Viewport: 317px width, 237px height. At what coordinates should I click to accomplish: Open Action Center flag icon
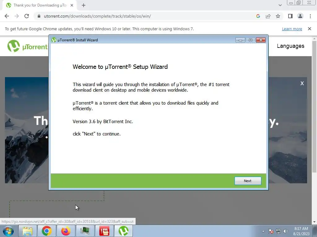(x=271, y=231)
